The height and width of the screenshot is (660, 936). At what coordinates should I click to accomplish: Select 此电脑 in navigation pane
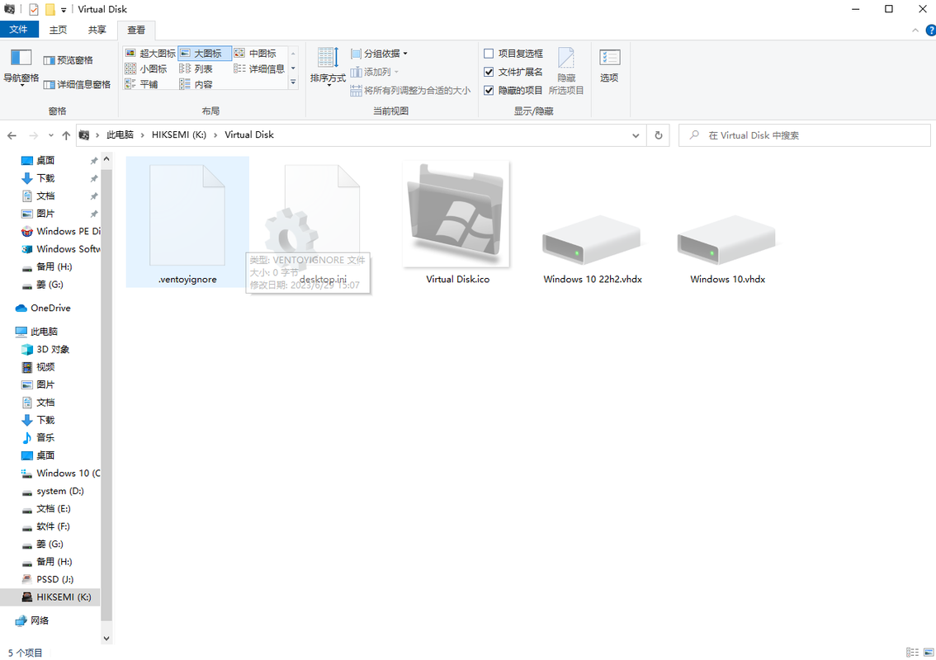pos(37,332)
